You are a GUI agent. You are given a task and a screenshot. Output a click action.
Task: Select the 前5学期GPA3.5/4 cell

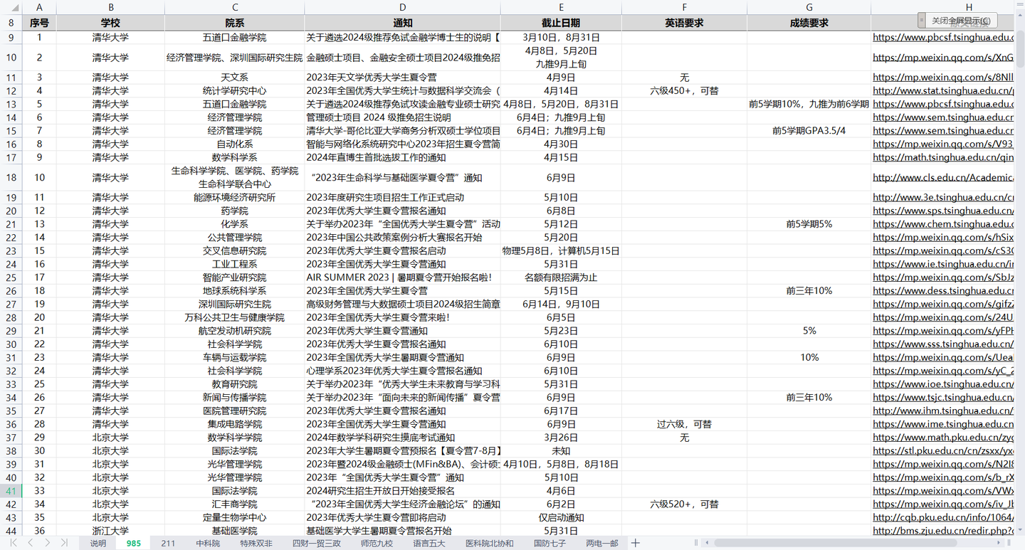click(x=809, y=130)
